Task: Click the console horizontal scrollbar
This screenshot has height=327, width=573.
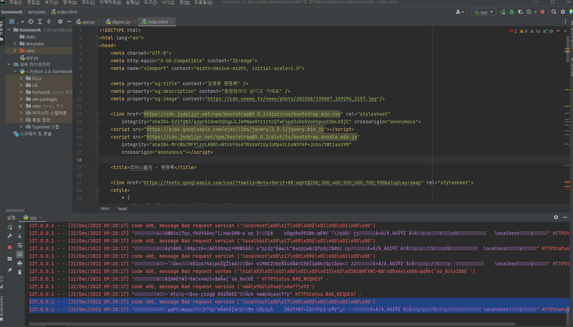Action: 272,324
